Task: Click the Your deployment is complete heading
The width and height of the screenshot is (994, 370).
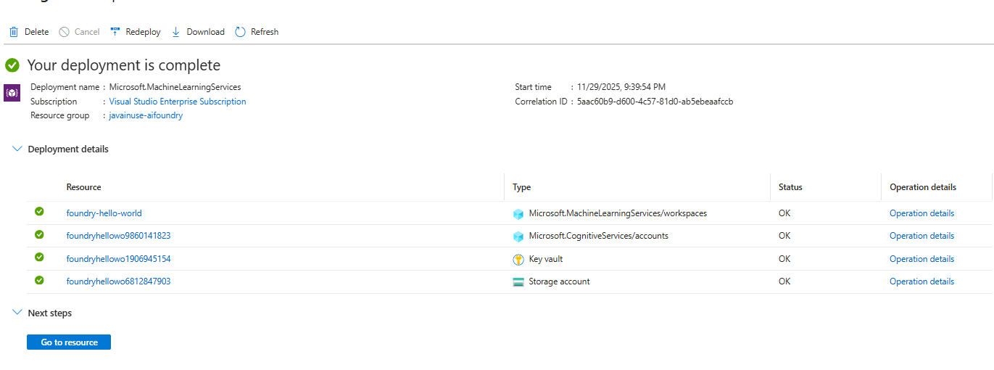Action: [123, 65]
